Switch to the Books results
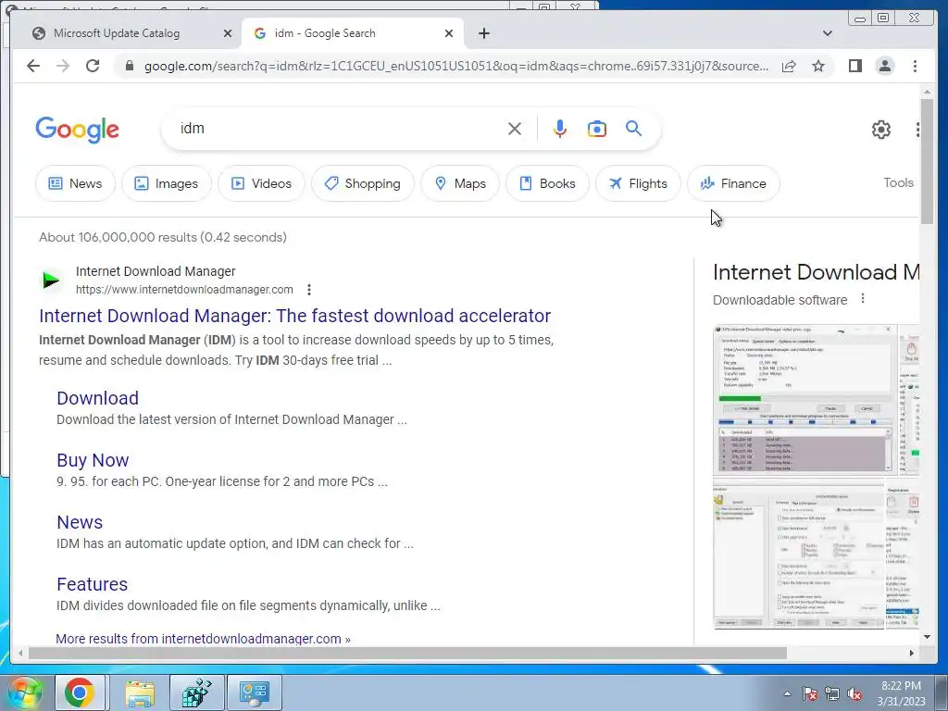948x711 pixels. pos(547,183)
